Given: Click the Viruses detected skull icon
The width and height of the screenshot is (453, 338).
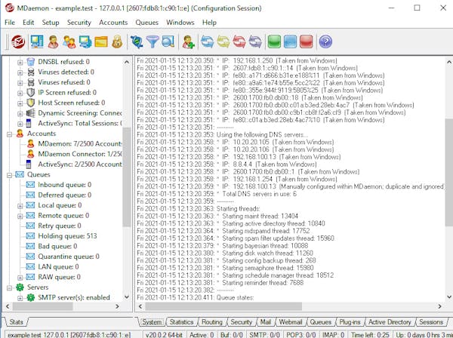Looking at the screenshot, I should (31, 72).
